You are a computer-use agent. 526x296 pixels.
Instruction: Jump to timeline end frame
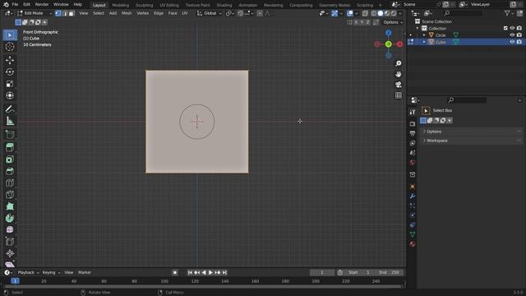pyautogui.click(x=224, y=272)
